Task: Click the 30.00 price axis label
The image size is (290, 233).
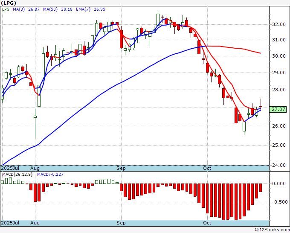Action: click(x=279, y=56)
